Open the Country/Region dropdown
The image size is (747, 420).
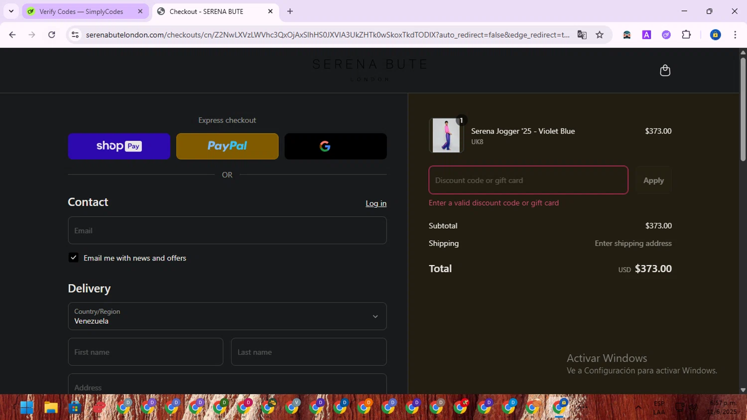coord(227,316)
